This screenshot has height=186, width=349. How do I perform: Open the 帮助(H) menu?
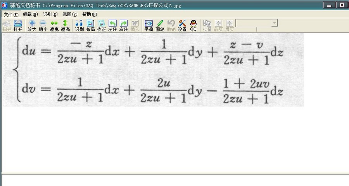90,14
